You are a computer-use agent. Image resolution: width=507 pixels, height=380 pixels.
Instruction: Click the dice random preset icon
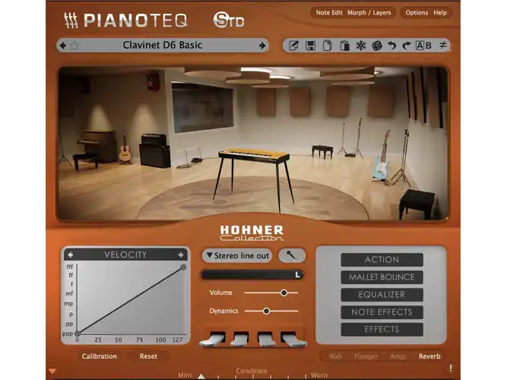point(377,46)
